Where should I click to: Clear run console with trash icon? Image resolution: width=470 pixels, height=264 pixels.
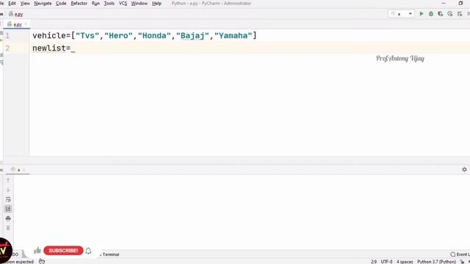click(8, 228)
